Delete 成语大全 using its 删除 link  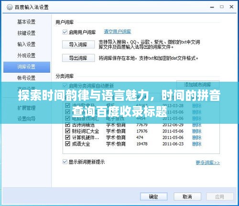point(197,144)
